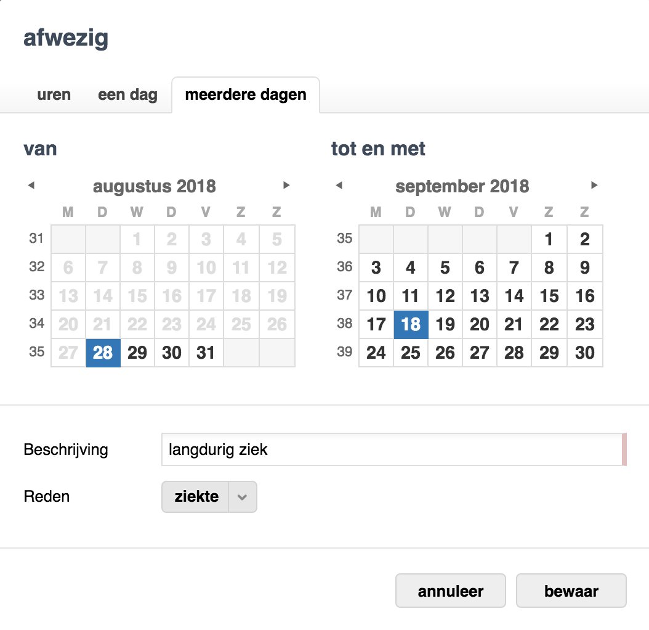649x630 pixels.
Task: Select 30 september as end date
Action: point(585,353)
